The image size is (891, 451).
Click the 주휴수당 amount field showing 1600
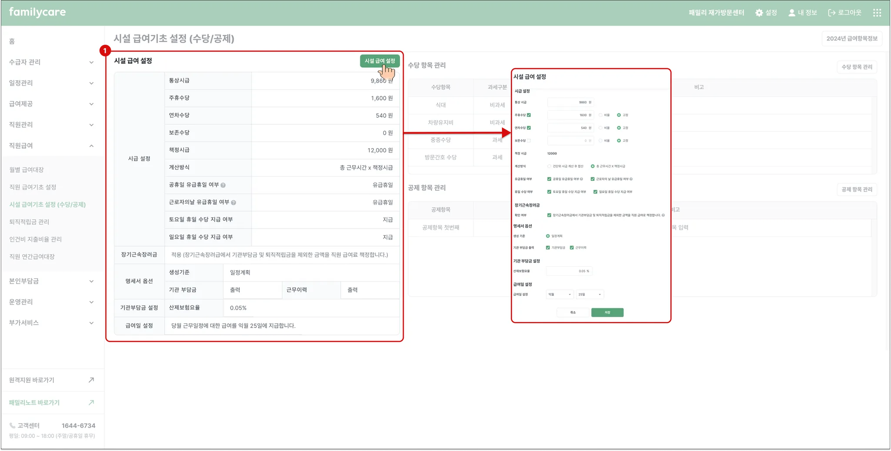coord(570,115)
